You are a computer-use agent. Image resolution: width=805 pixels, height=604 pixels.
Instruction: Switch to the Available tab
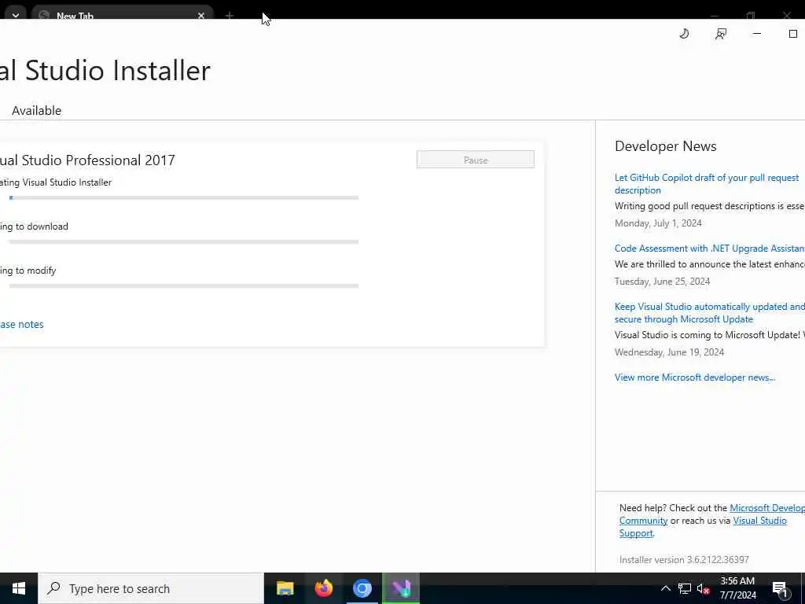[36, 110]
